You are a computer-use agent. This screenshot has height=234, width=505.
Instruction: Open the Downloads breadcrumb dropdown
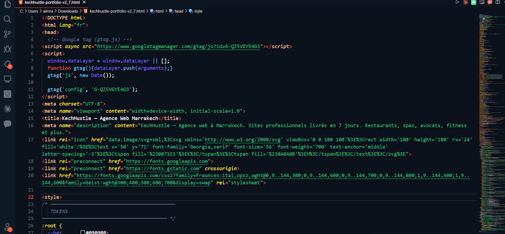68,11
